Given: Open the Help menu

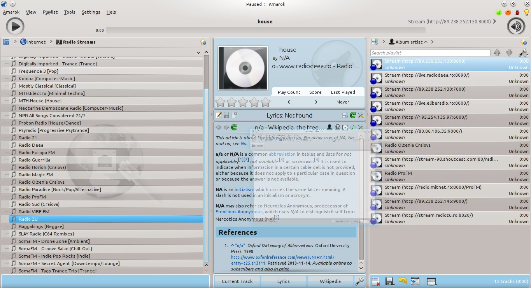Looking at the screenshot, I should pyautogui.click(x=111, y=12).
